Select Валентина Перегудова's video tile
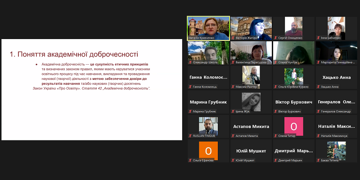 251,53
